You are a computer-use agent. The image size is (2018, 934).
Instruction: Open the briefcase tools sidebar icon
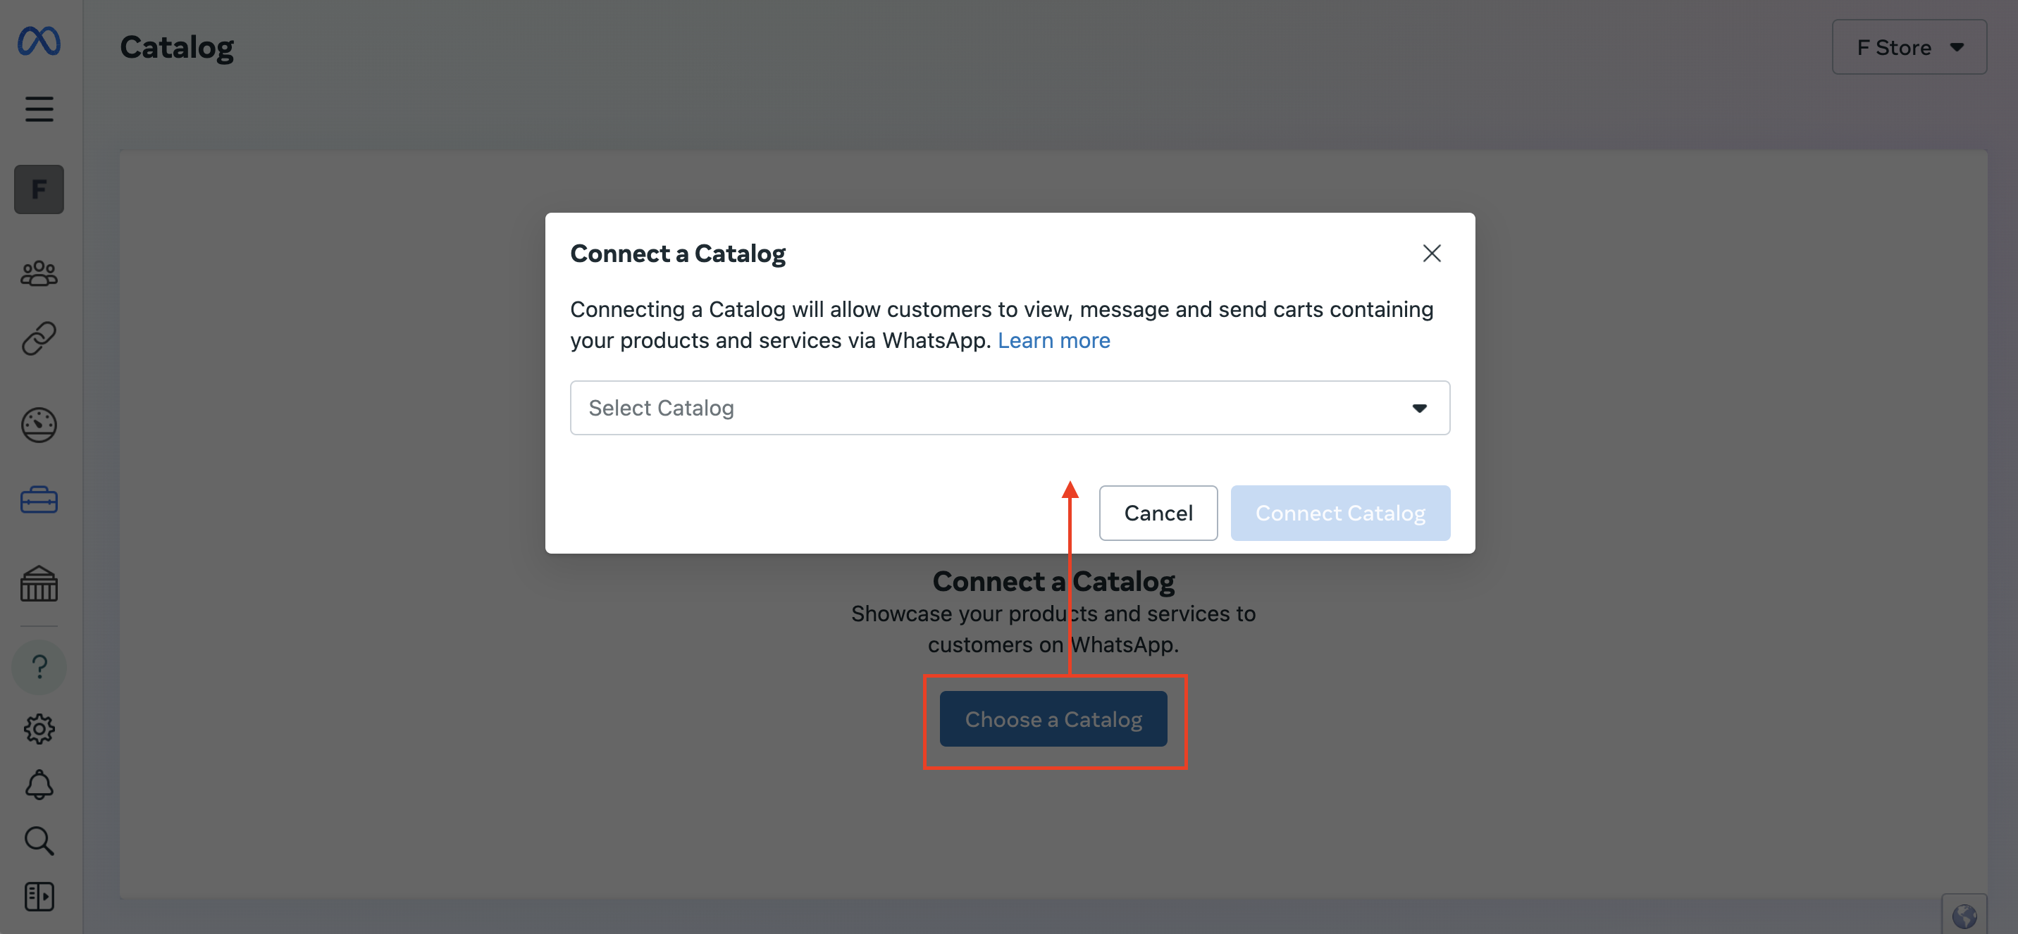38,499
